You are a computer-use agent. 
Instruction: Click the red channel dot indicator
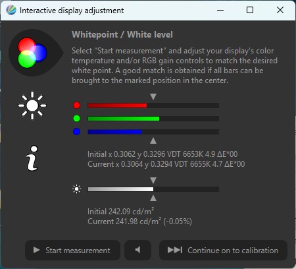[76, 105]
